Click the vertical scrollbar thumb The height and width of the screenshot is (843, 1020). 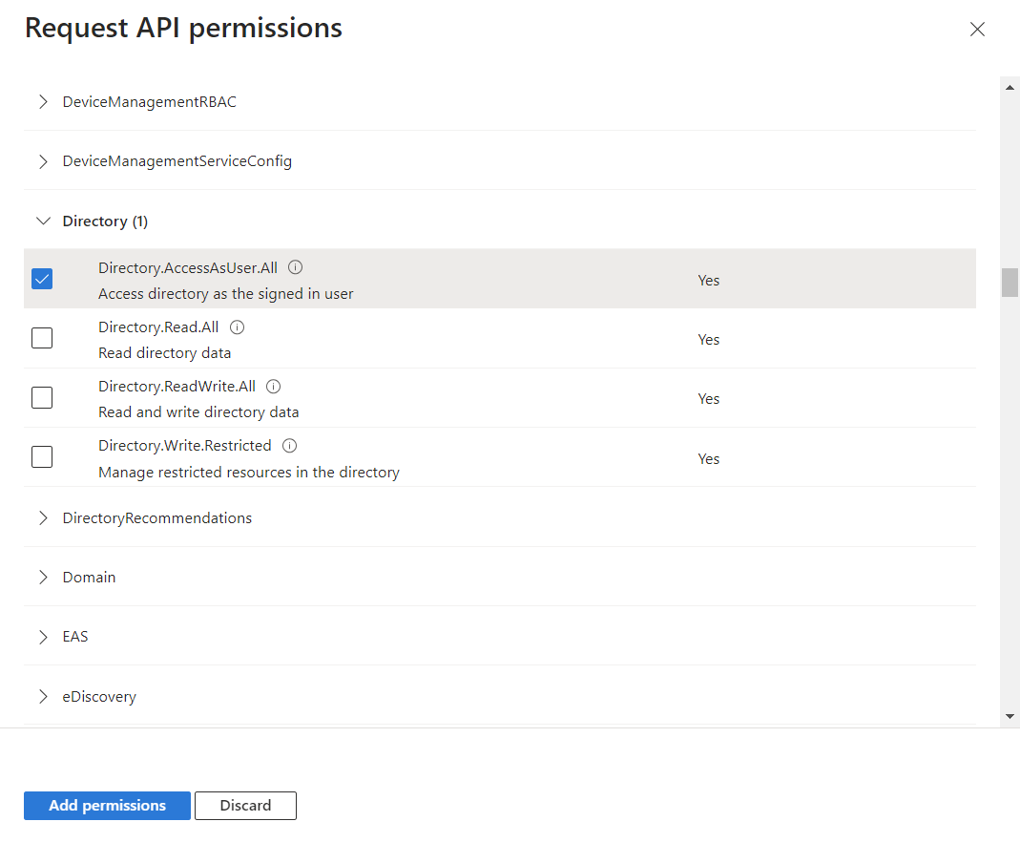[x=1010, y=282]
